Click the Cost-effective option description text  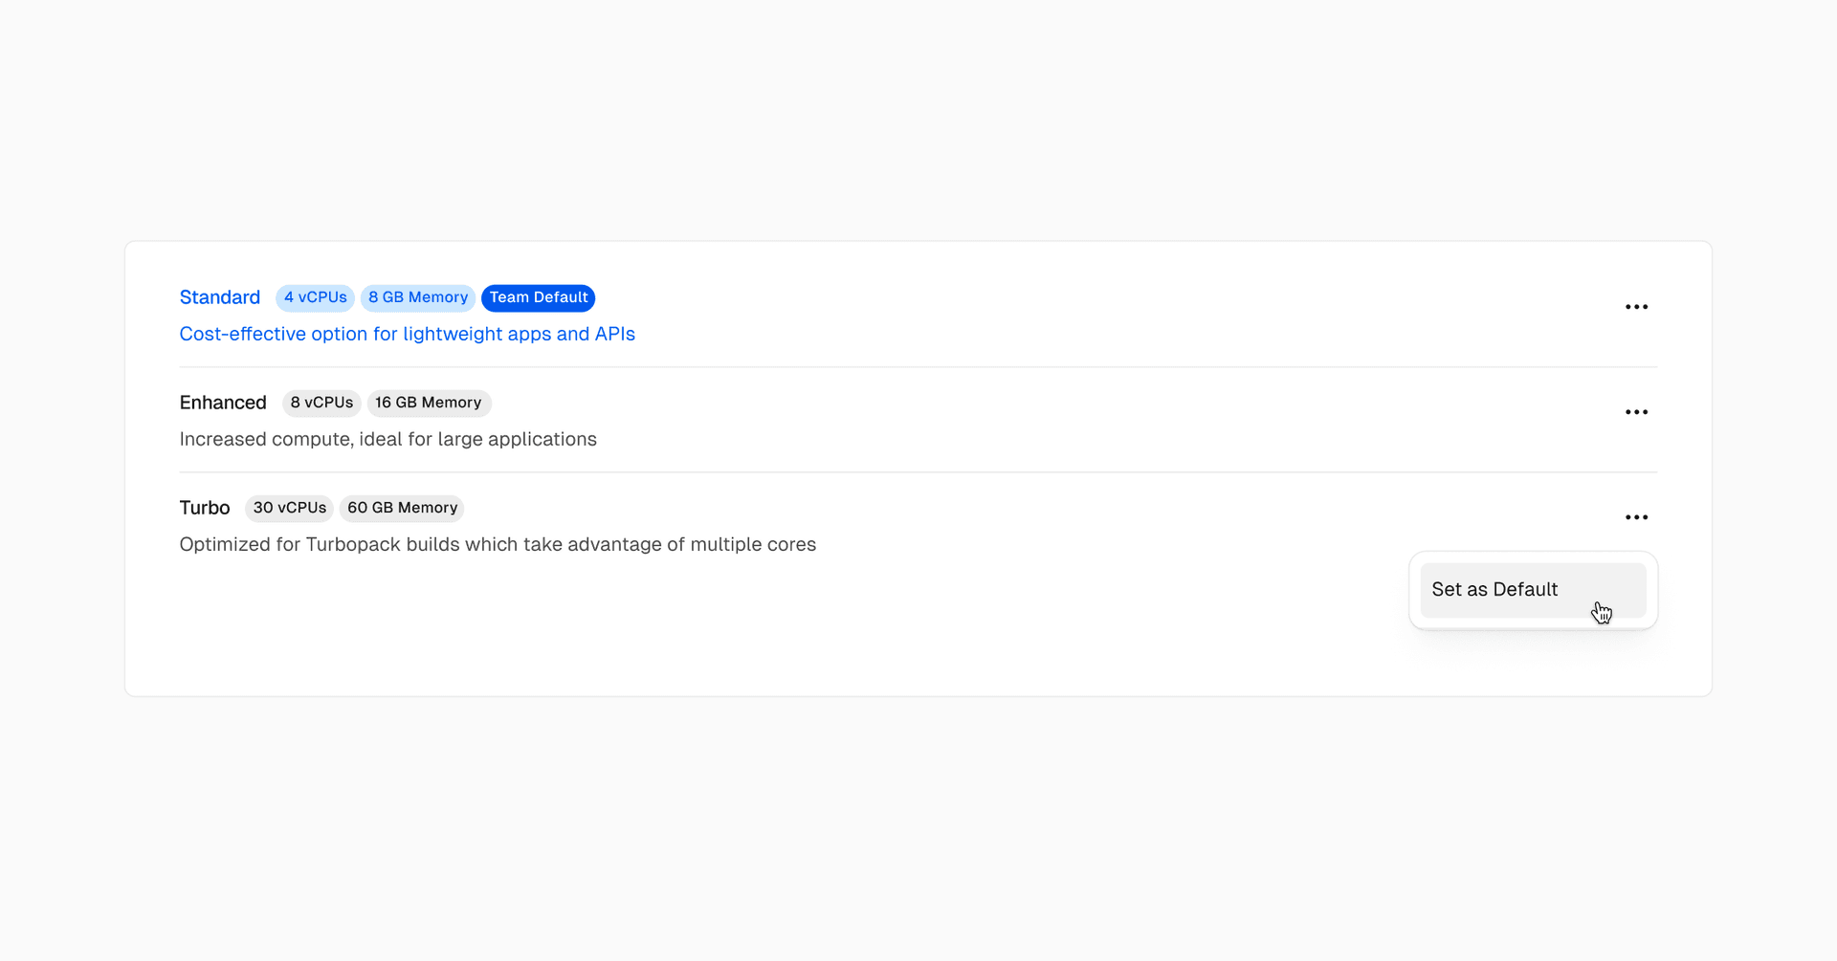[407, 334]
